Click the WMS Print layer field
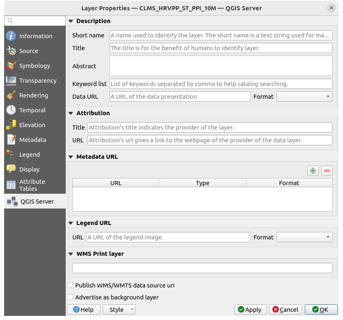 202,268
